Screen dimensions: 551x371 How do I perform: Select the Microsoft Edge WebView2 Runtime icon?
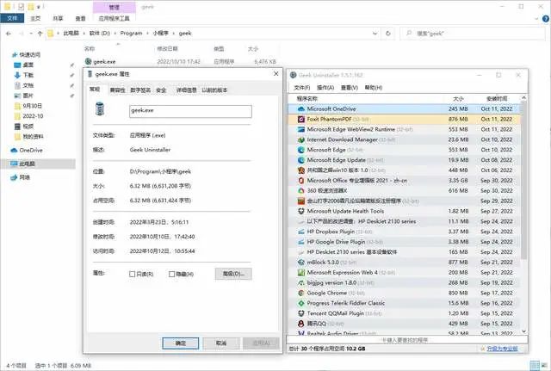tap(301, 129)
